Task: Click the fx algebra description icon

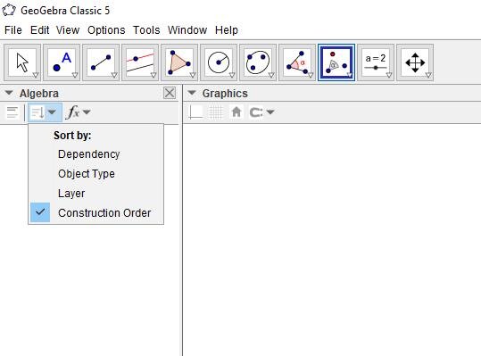Action: (x=73, y=112)
